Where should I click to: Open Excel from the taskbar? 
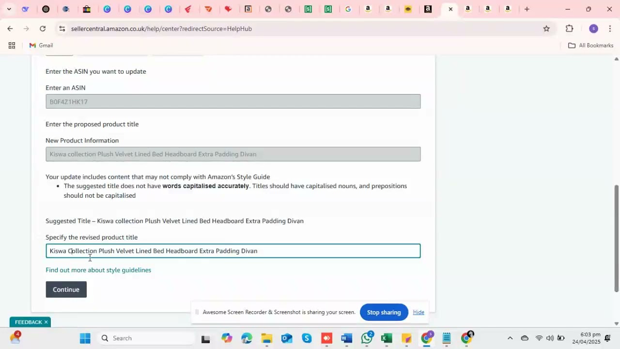tap(387, 338)
